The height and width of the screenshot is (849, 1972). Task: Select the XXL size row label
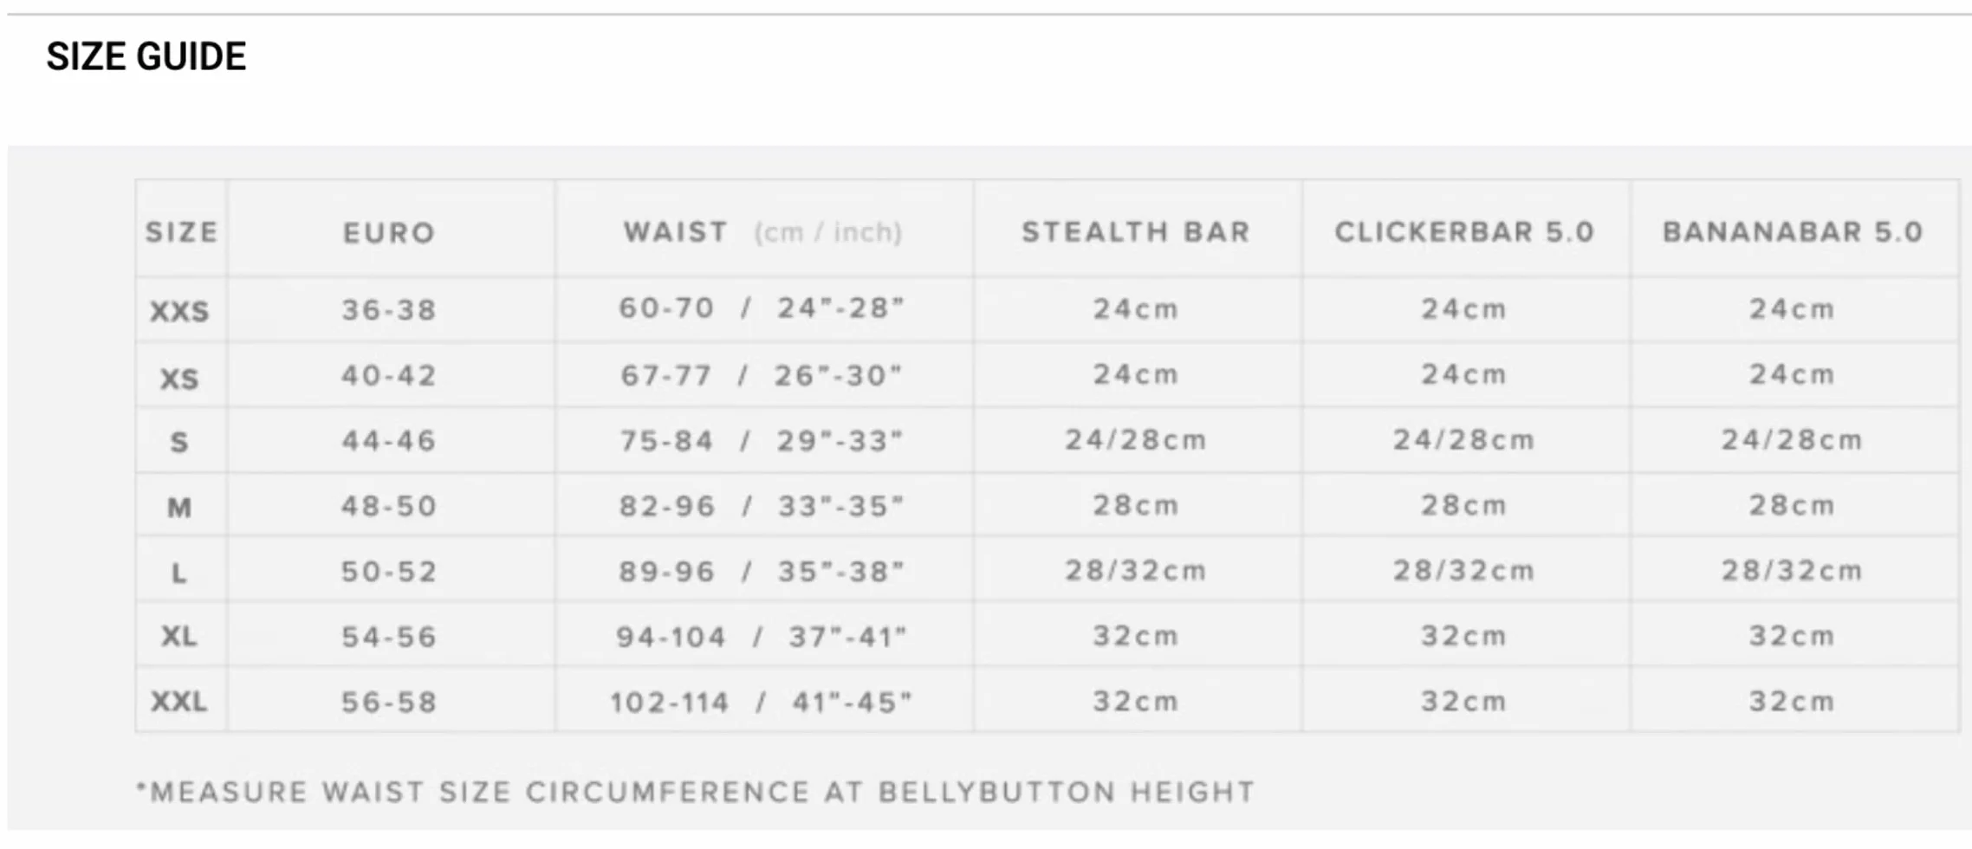[179, 701]
